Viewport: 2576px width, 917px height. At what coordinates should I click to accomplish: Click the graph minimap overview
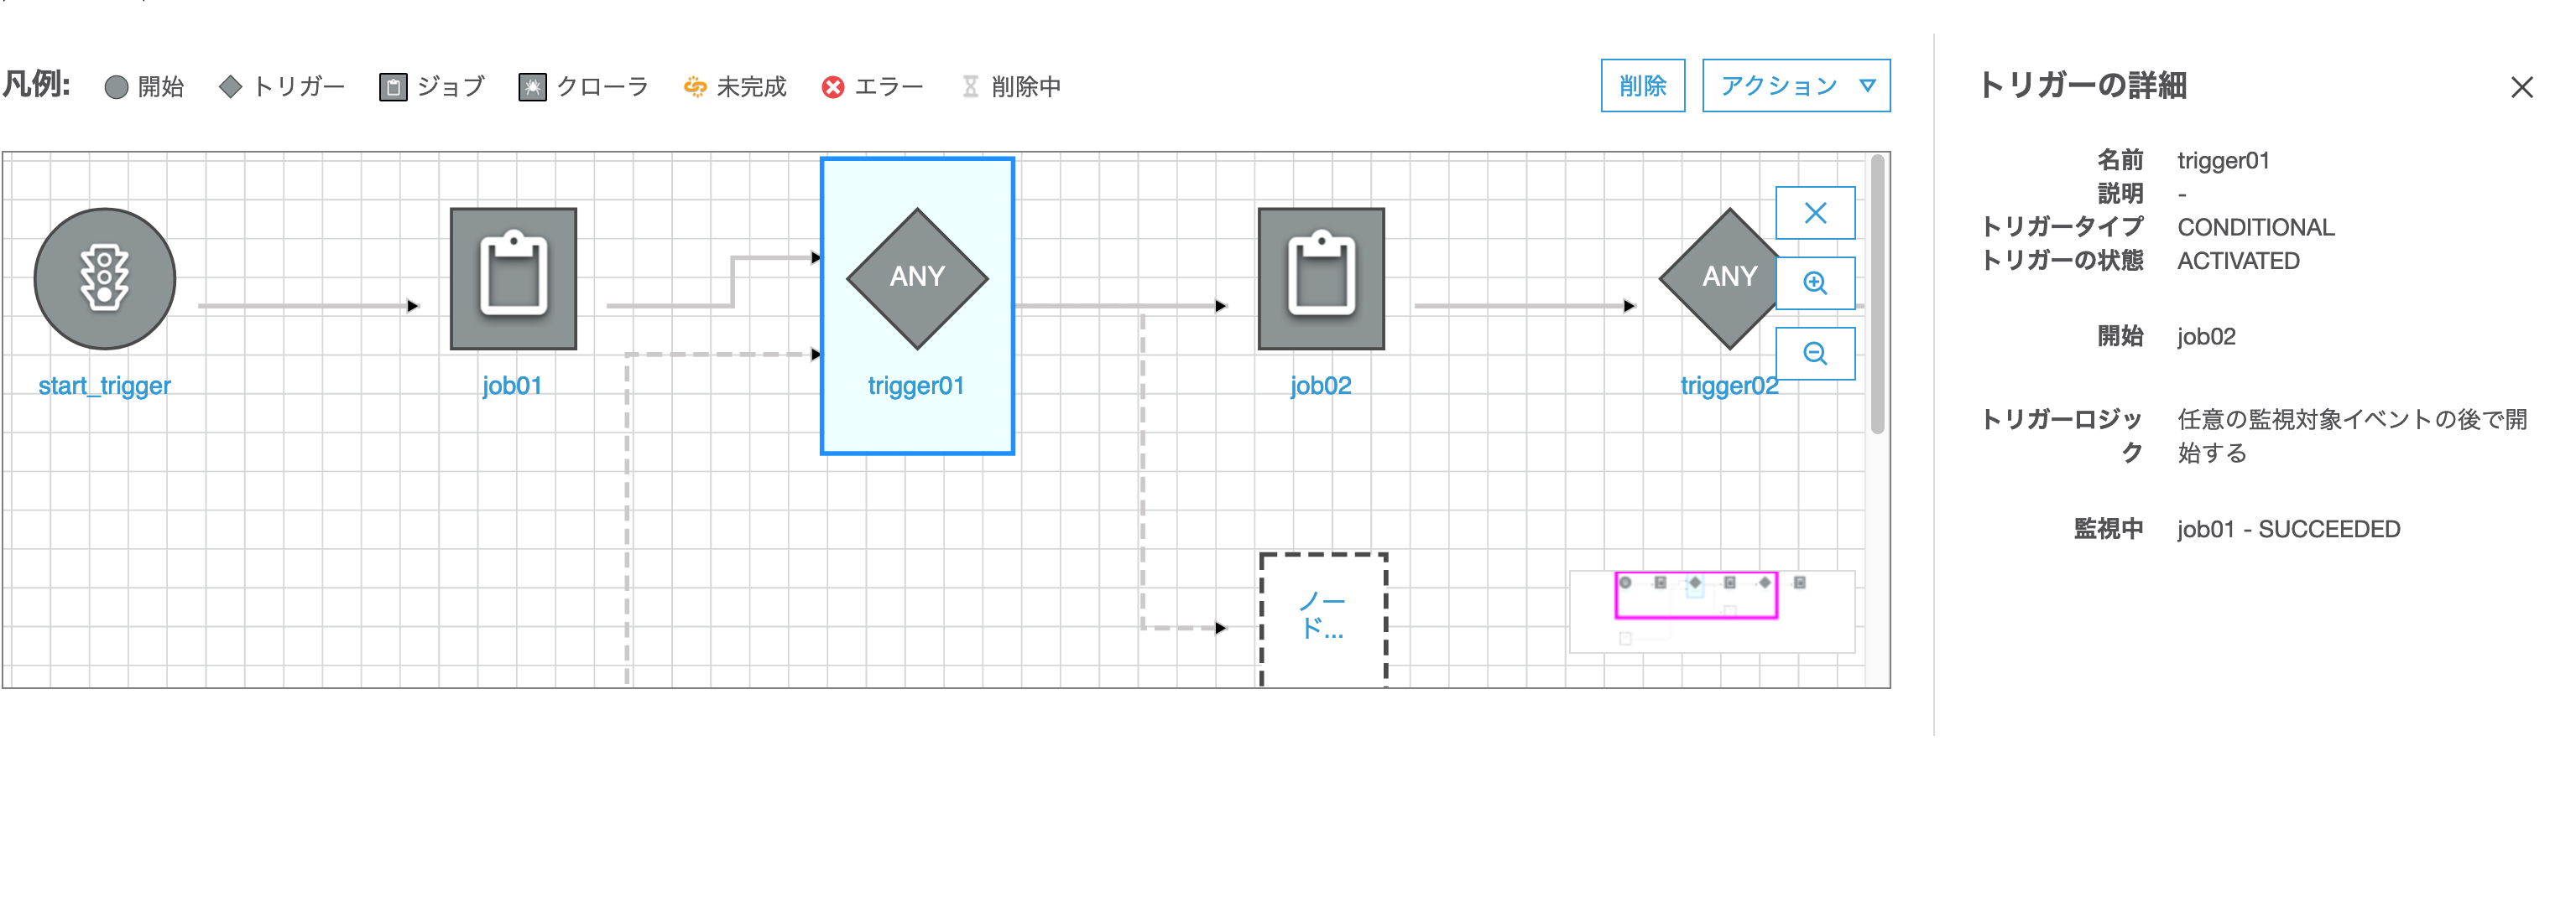1711,611
